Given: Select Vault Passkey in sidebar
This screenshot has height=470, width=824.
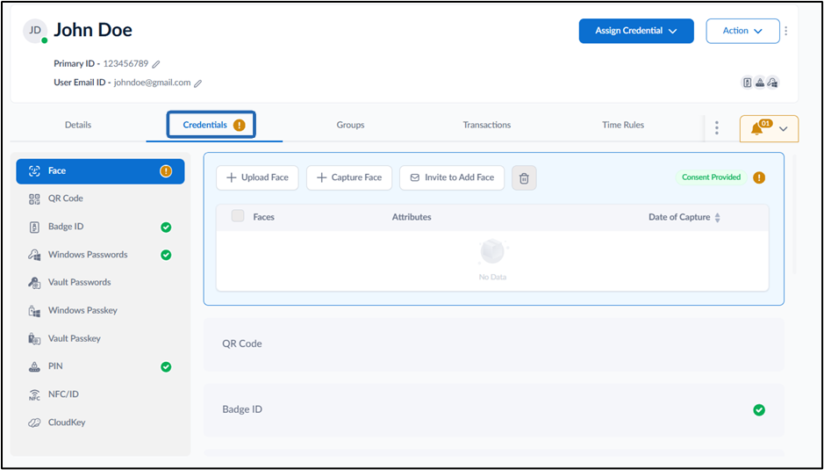Looking at the screenshot, I should [100, 339].
